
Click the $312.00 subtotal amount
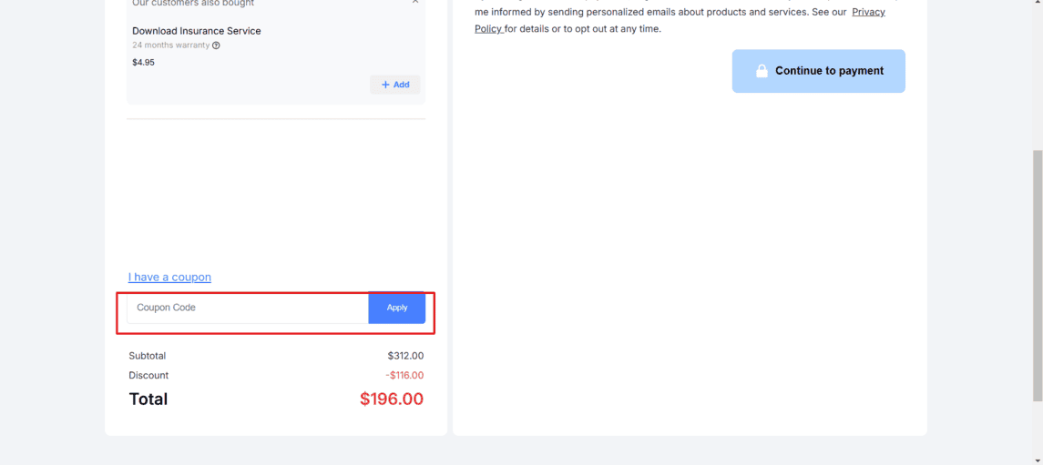click(405, 356)
